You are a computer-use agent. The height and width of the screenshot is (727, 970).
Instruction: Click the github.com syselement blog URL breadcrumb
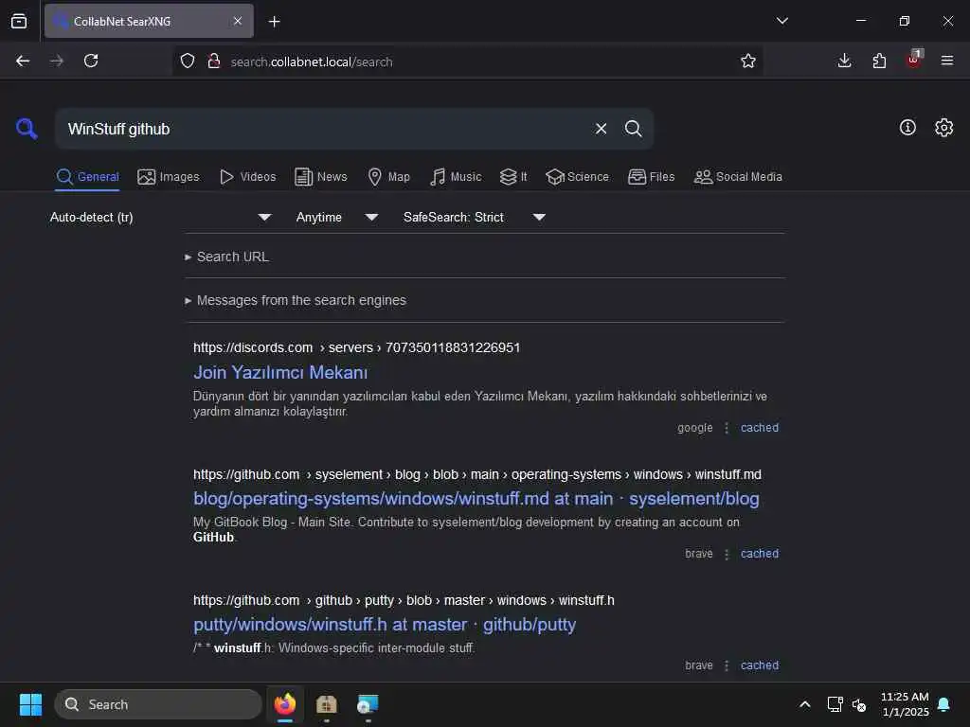pyautogui.click(x=477, y=475)
